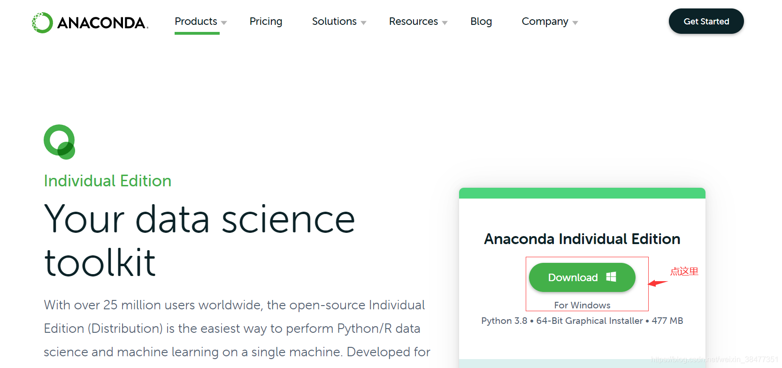Click the green Individual Edition heading

(x=107, y=181)
